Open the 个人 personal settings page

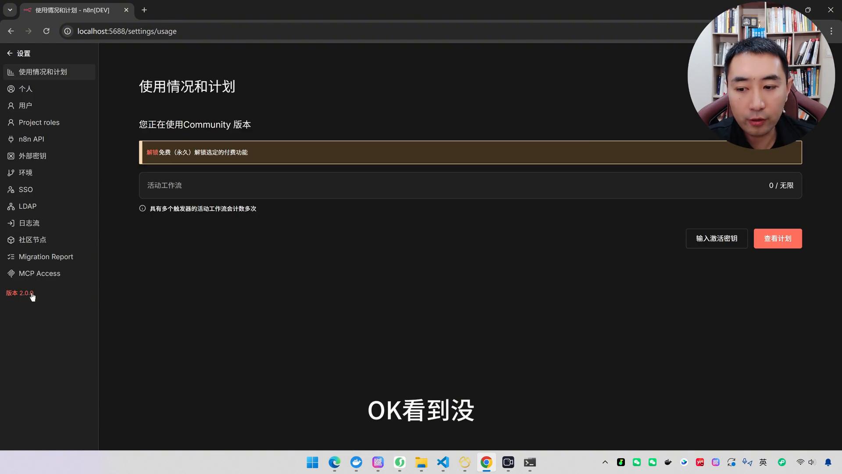tap(25, 89)
